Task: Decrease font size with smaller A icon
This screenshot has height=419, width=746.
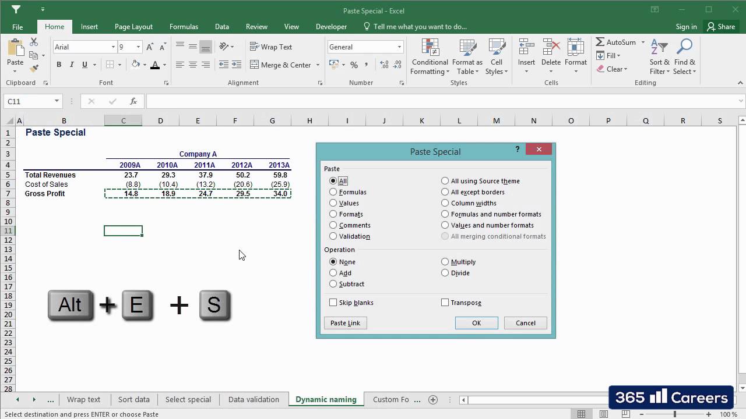Action: click(162, 47)
